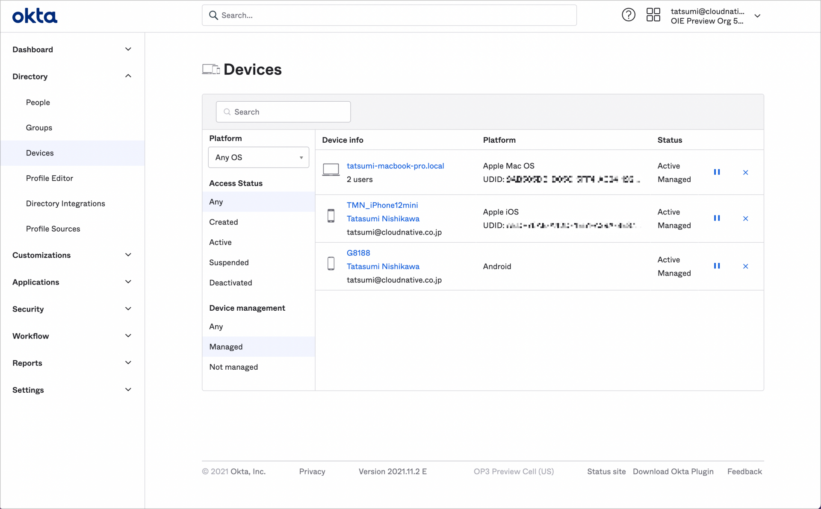Open the Any OS platform dropdown
Screen dimensions: 821x509
click(258, 157)
